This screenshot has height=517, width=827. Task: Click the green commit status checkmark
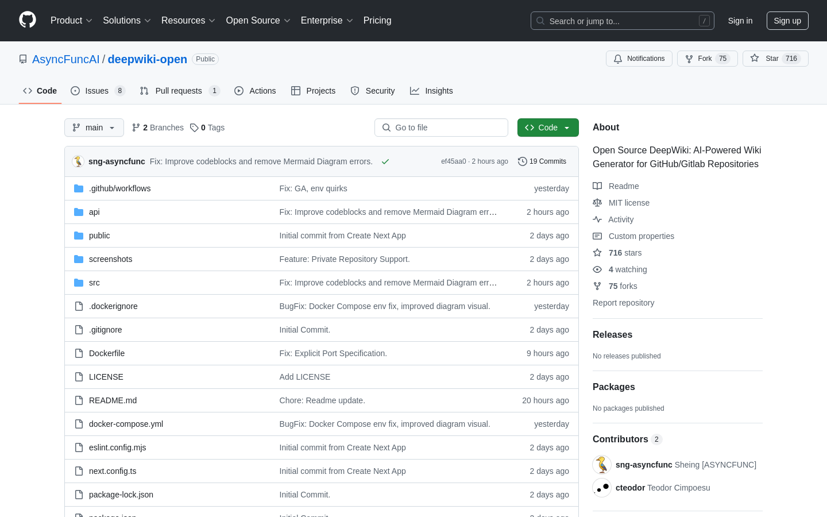(385, 161)
